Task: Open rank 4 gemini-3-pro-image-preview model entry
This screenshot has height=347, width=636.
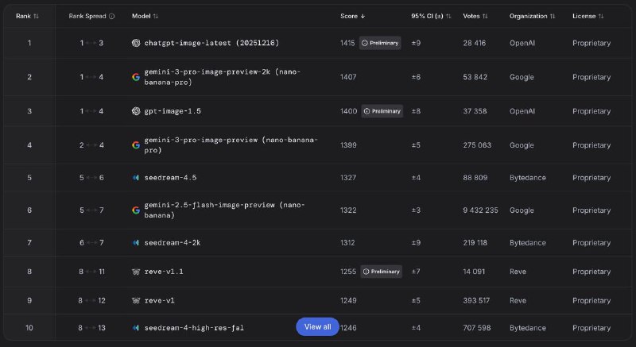Action: (231, 145)
